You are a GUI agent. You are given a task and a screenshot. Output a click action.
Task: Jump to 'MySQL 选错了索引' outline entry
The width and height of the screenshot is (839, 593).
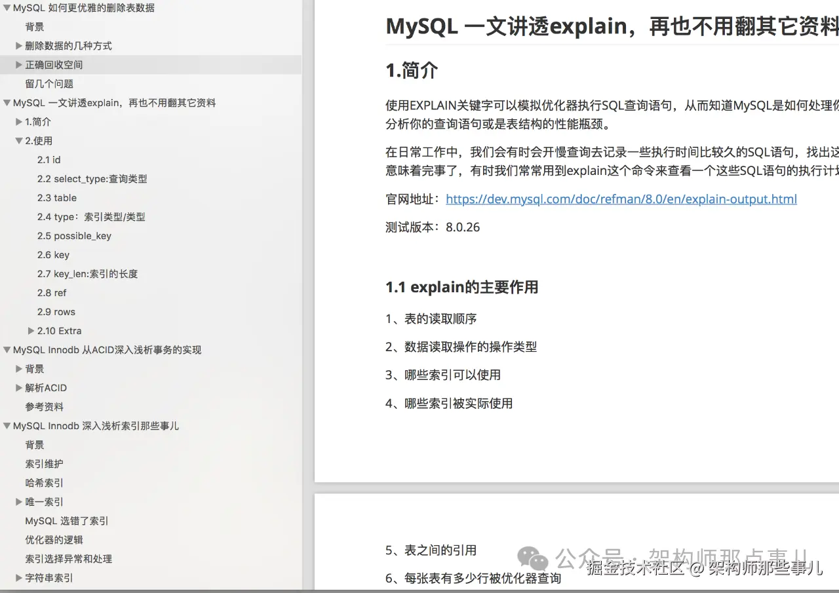click(x=67, y=521)
